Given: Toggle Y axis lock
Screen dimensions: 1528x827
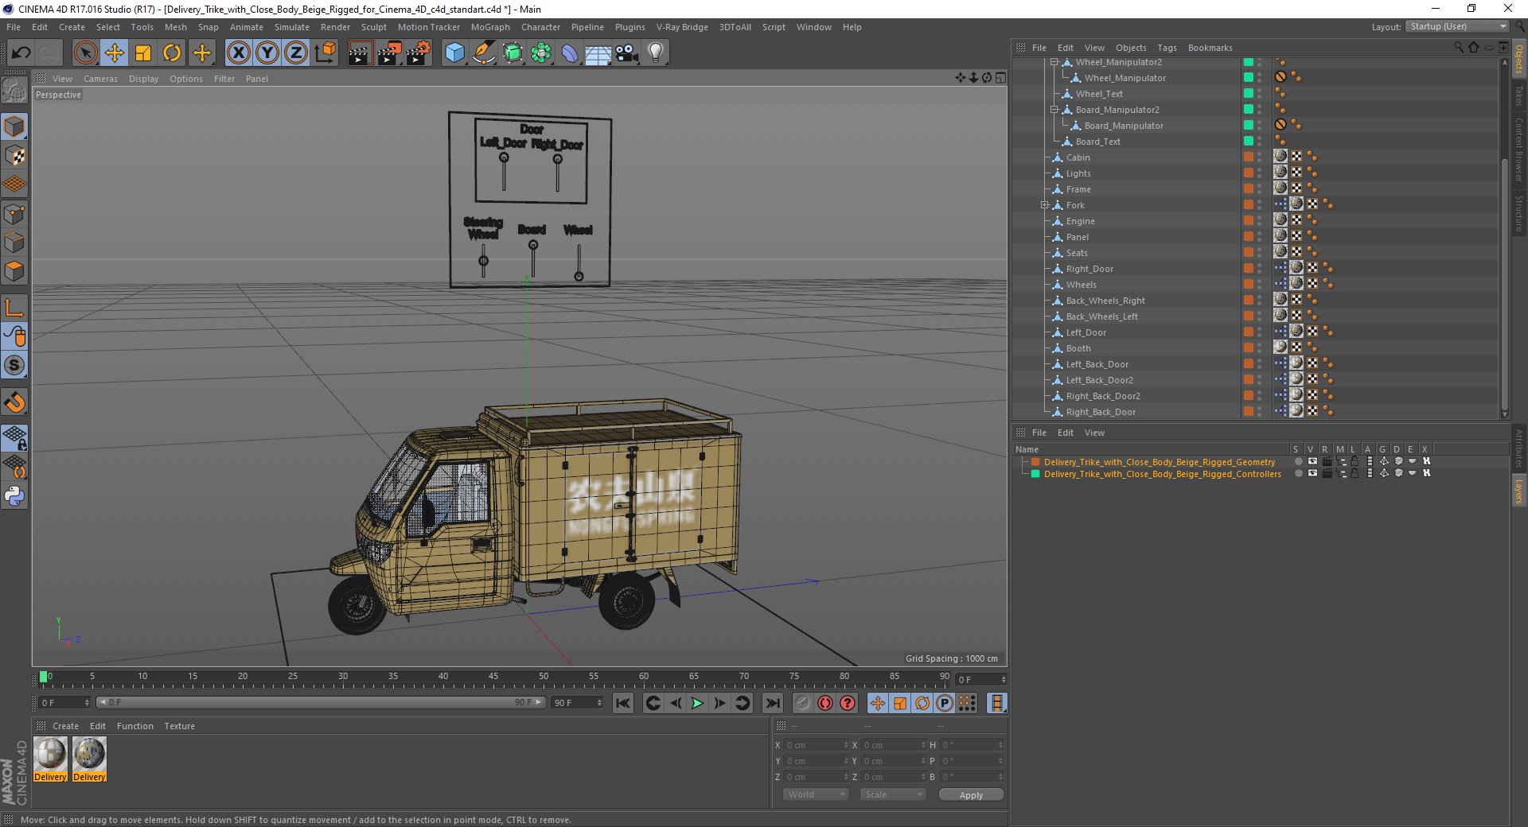Looking at the screenshot, I should 267,53.
